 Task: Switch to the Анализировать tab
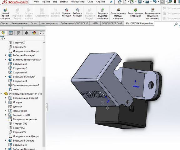tap(49, 23)
